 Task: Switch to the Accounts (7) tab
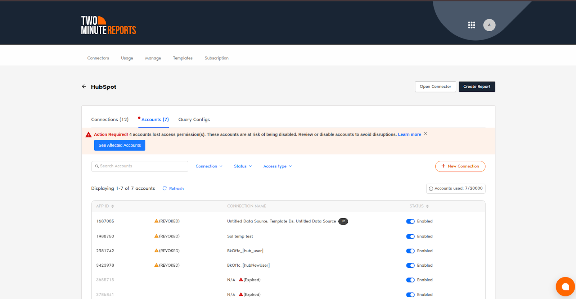coord(155,120)
